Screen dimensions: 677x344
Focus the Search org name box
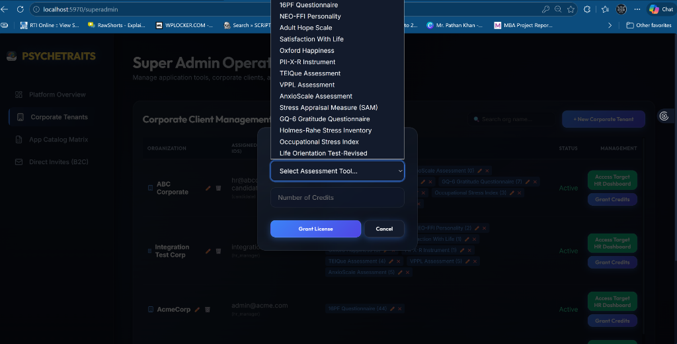pyautogui.click(x=512, y=119)
